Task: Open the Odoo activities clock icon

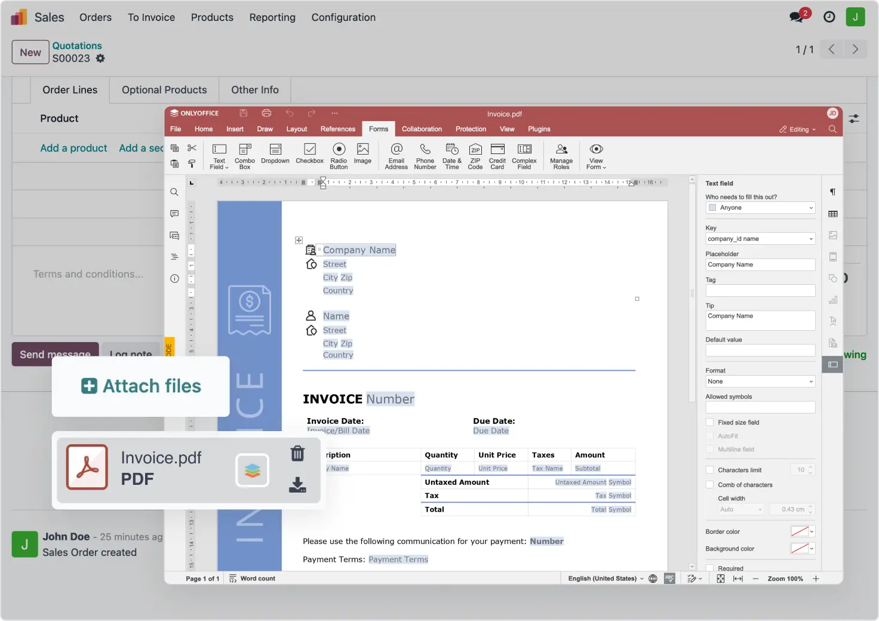Action: [829, 17]
